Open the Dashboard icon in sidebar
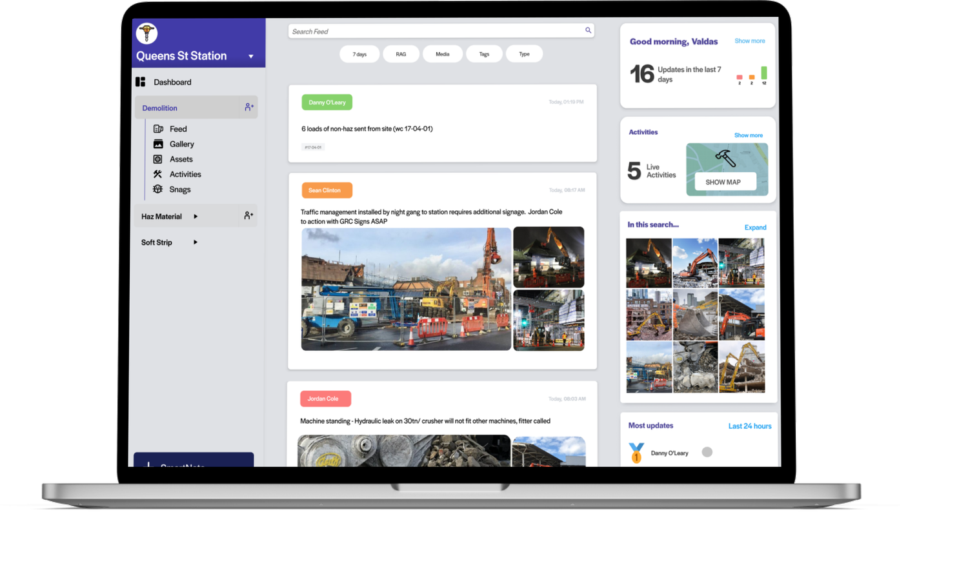This screenshot has height=583, width=968. click(x=140, y=82)
